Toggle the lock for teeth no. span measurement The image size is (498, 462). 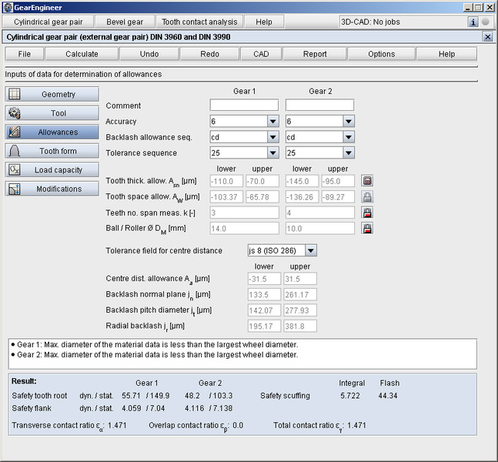[368, 213]
